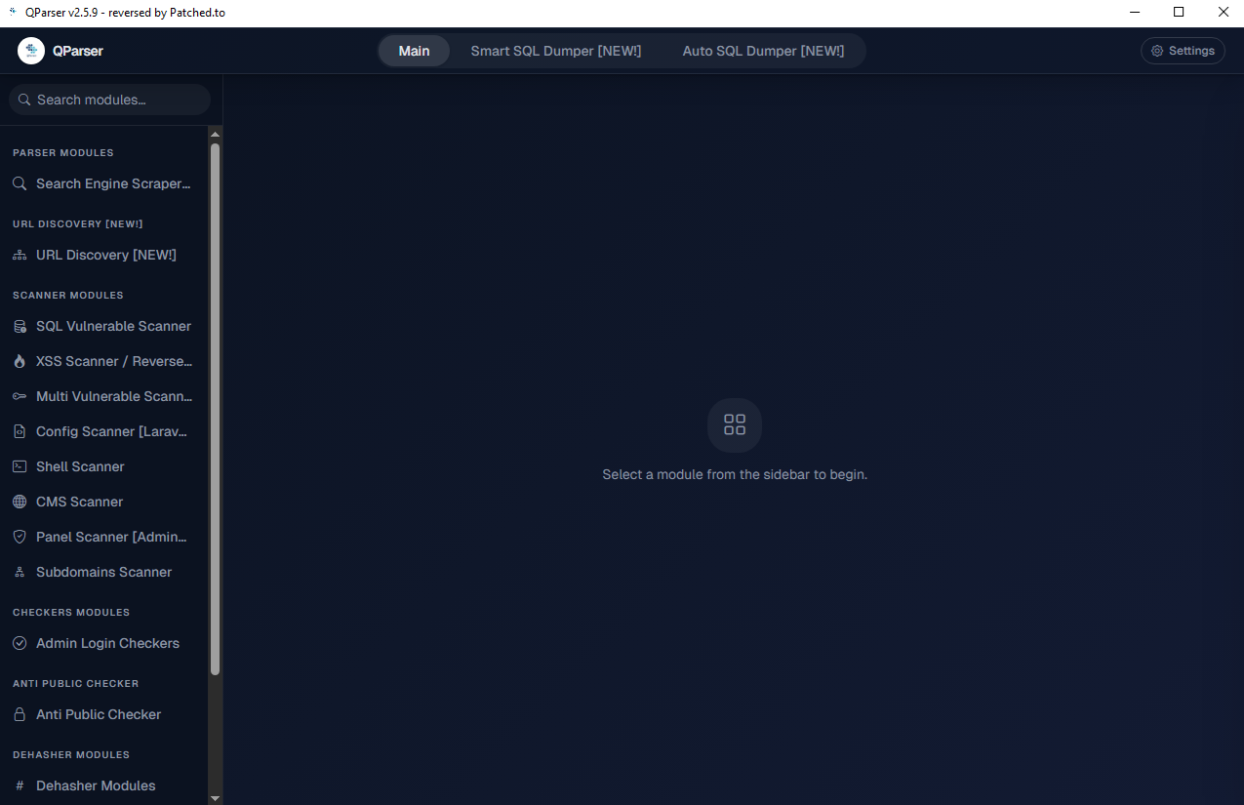This screenshot has width=1244, height=805.
Task: Open the URL Discovery [NEW!] module
Action: (x=102, y=255)
